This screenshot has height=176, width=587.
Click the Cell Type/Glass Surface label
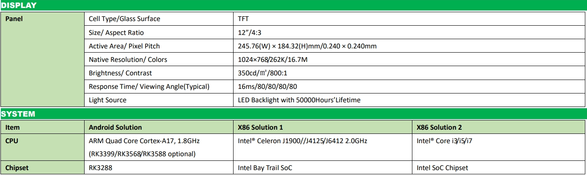pos(125,19)
